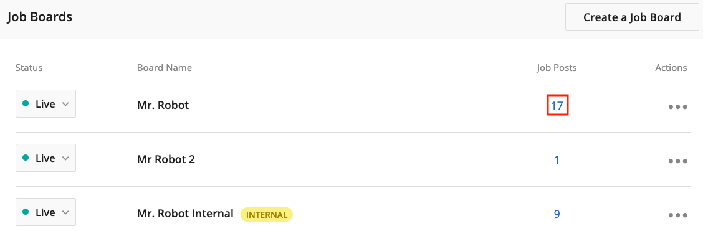The height and width of the screenshot is (231, 703).
Task: Open the 17 job posts link
Action: (557, 106)
